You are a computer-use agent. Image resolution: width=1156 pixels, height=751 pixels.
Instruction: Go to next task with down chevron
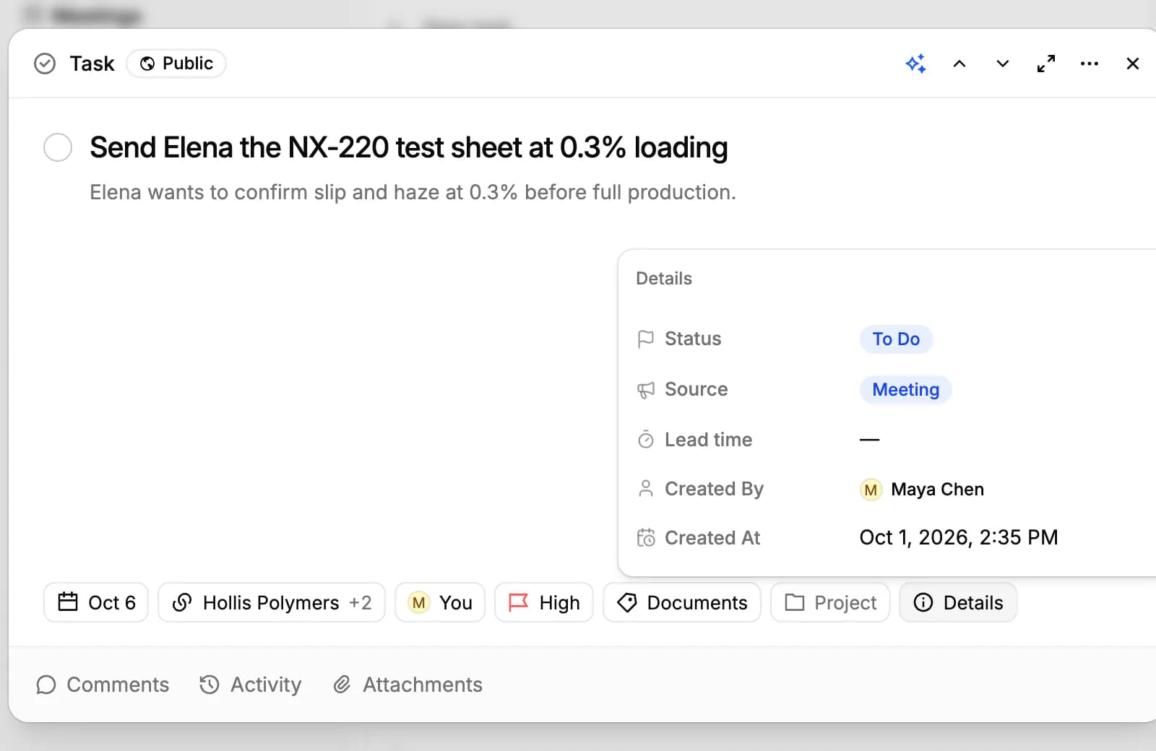(x=1003, y=64)
